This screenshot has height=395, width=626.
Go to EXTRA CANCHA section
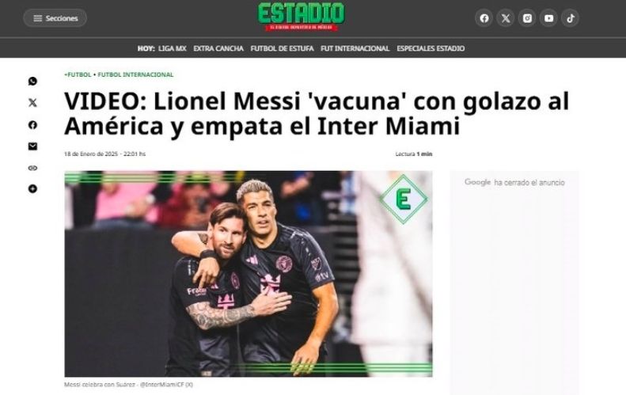pos(218,48)
